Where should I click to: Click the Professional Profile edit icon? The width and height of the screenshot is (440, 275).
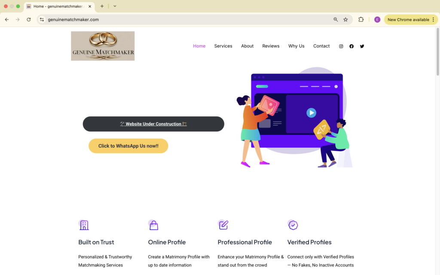tap(223, 225)
